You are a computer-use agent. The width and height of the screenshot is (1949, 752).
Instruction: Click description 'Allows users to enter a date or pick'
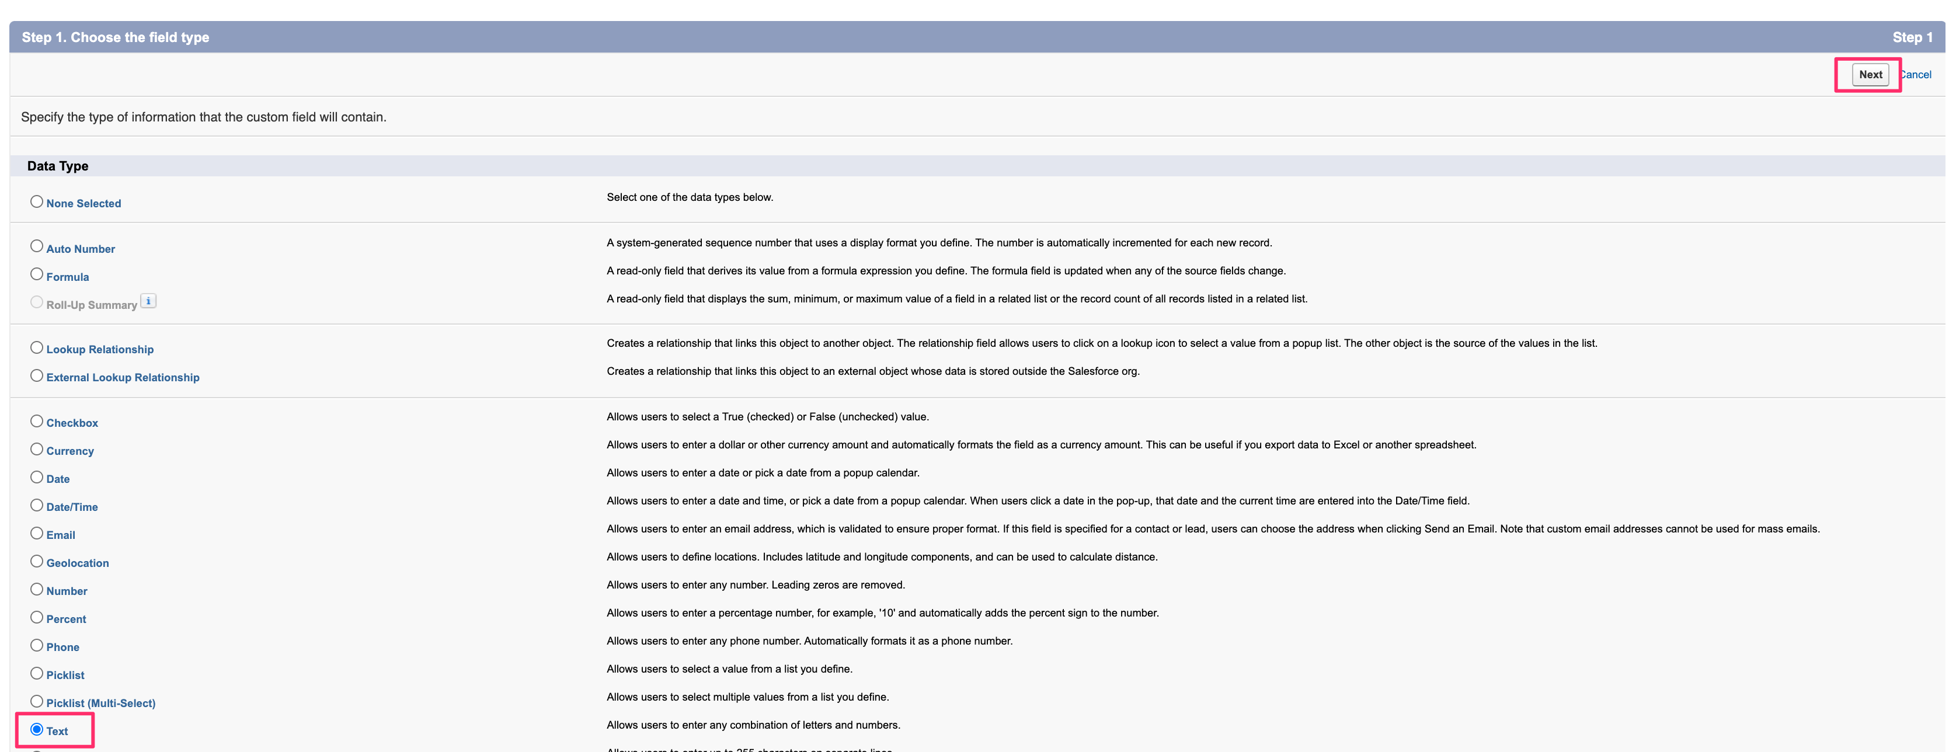coord(763,473)
